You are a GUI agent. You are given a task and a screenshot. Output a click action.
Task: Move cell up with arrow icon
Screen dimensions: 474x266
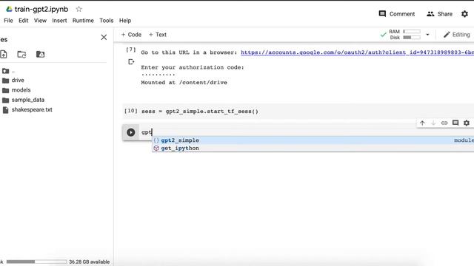(x=422, y=123)
